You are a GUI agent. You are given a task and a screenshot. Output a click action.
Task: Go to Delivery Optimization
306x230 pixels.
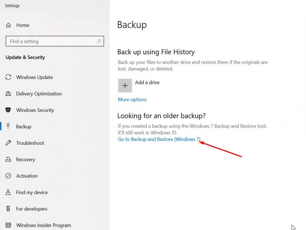(39, 94)
